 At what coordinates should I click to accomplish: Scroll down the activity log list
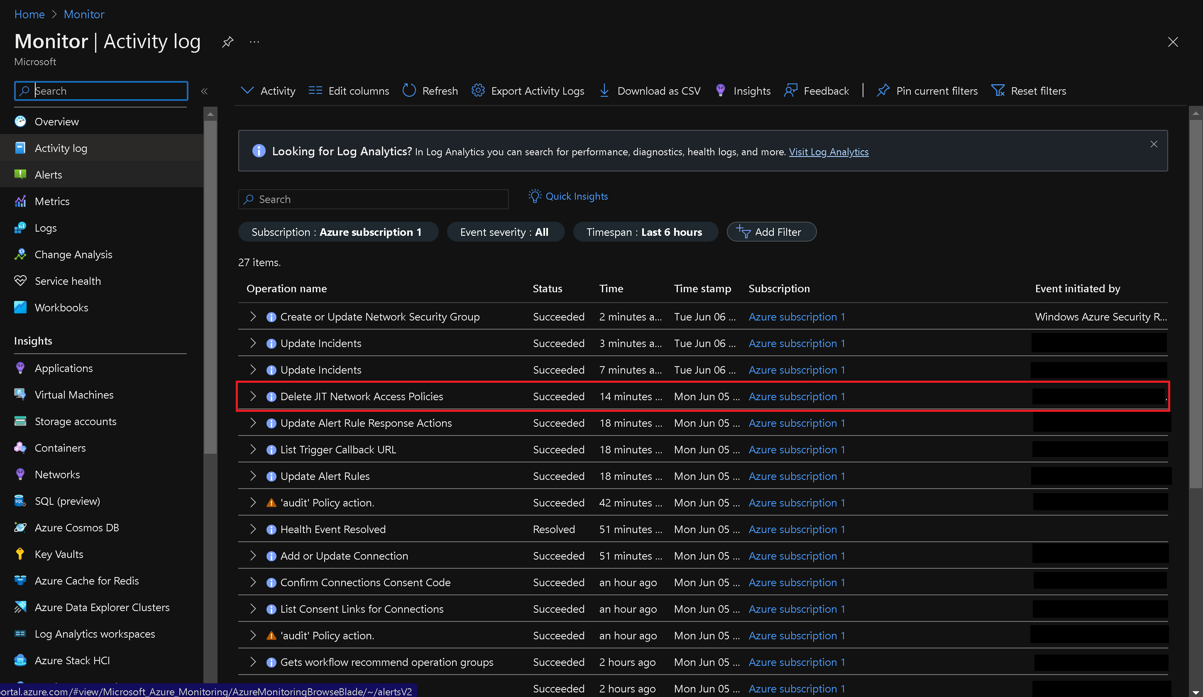[1196, 691]
